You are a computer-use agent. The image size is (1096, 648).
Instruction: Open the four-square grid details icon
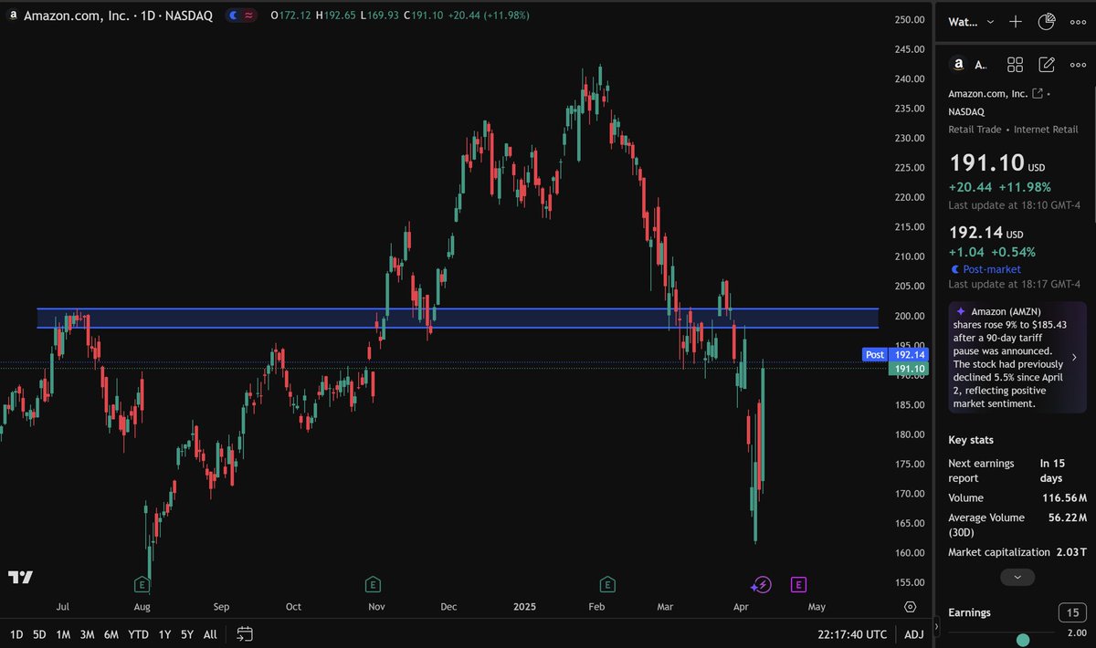click(x=1015, y=65)
